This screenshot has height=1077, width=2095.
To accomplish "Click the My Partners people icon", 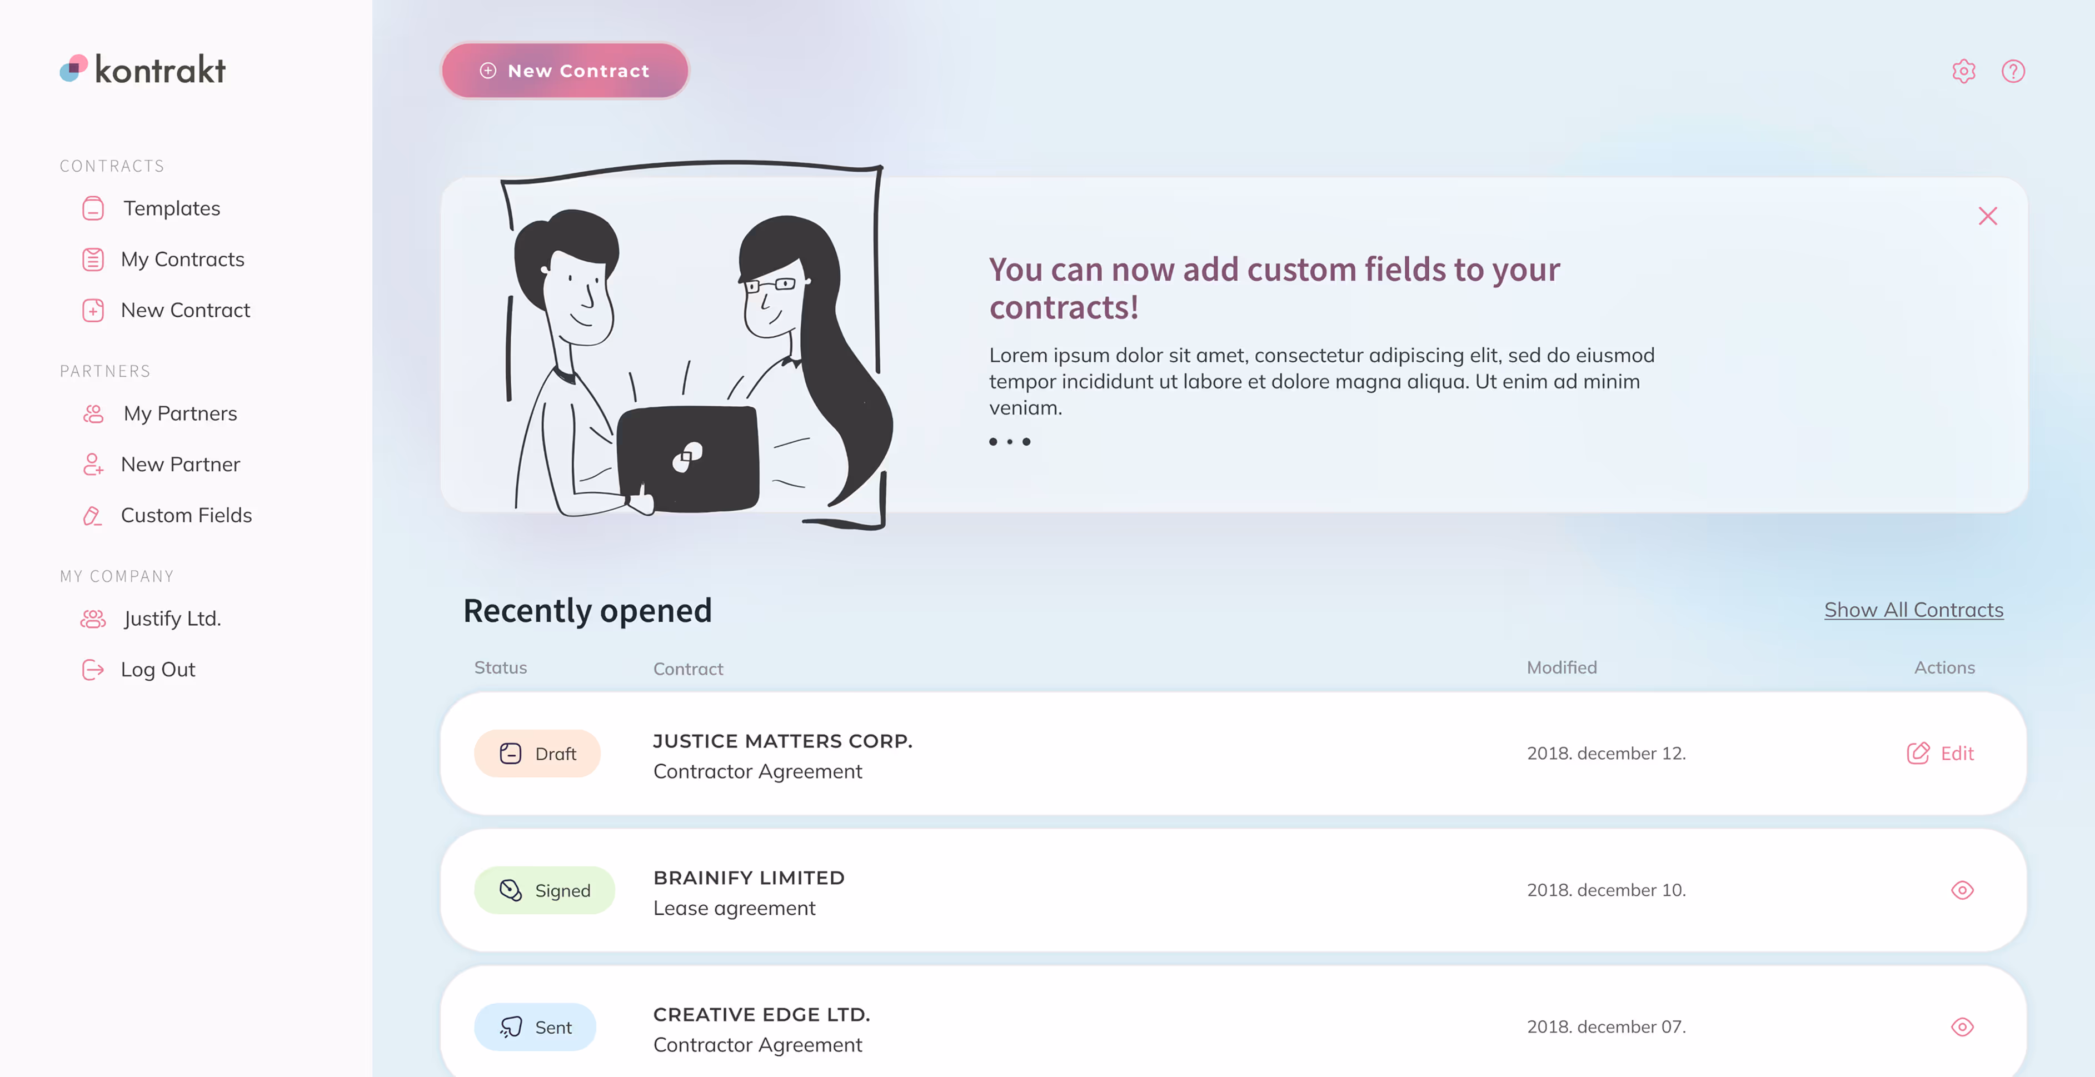I will (93, 414).
